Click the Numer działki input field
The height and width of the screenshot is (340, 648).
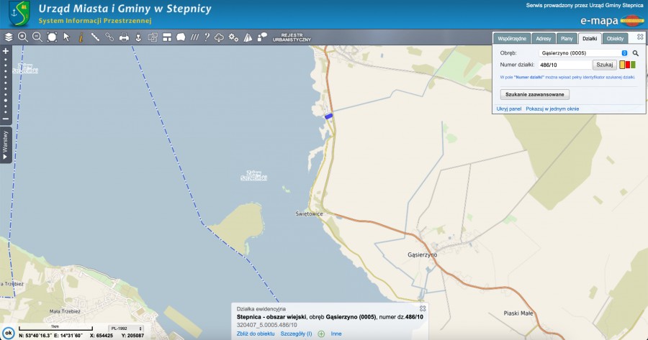coord(564,65)
